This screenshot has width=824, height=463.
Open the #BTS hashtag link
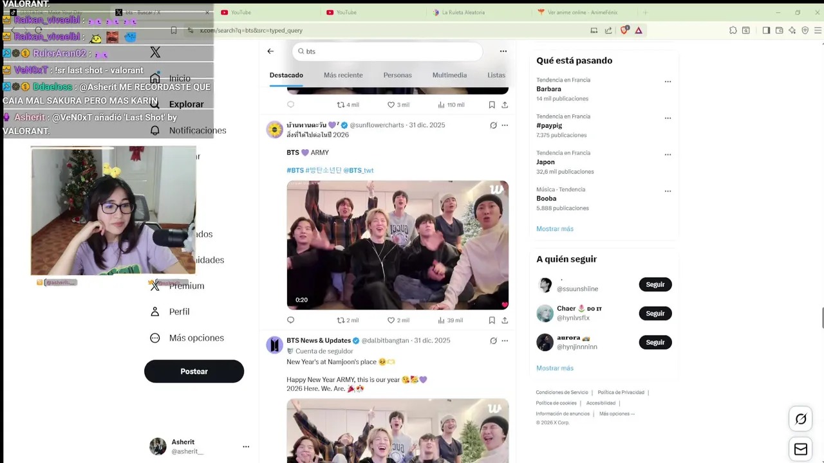point(295,170)
